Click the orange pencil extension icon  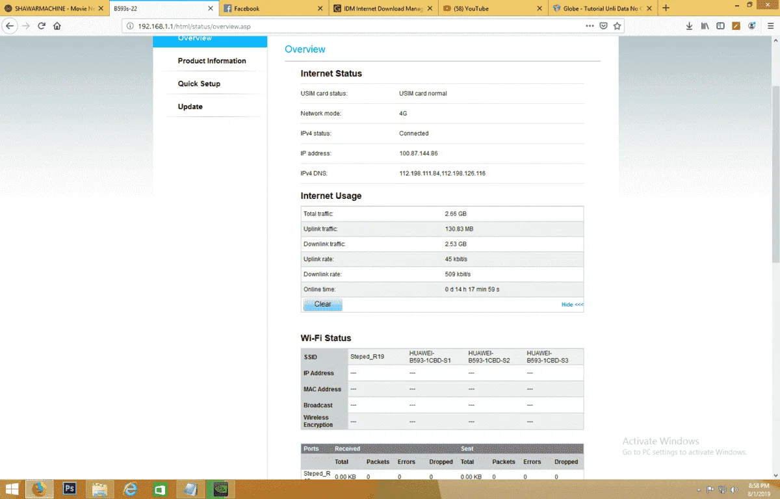click(736, 26)
